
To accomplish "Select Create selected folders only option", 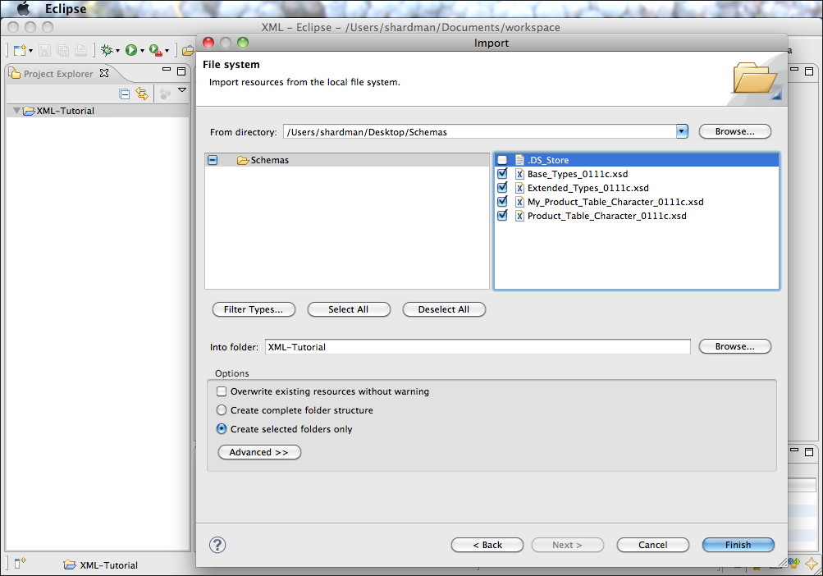I will (222, 429).
